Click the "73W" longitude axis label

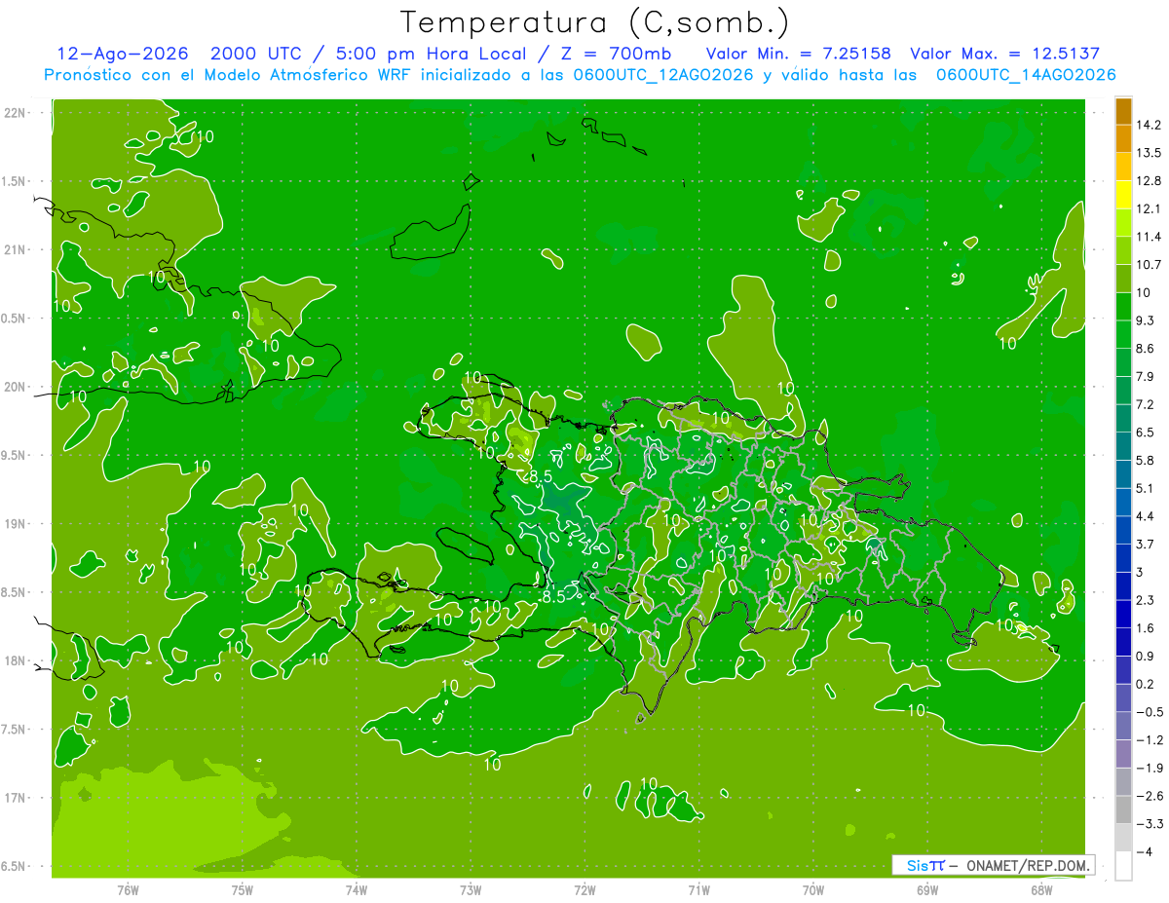pos(471,889)
